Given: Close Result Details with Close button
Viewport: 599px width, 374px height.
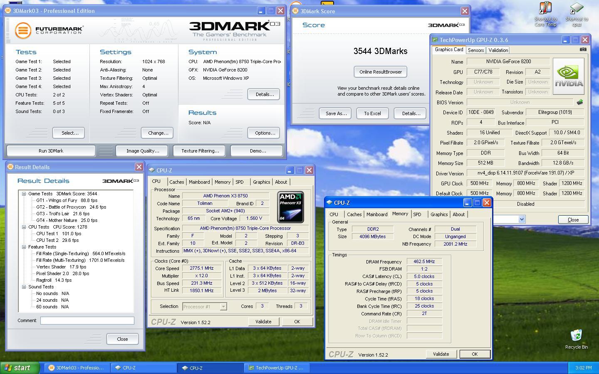Looking at the screenshot, I should pyautogui.click(x=122, y=339).
